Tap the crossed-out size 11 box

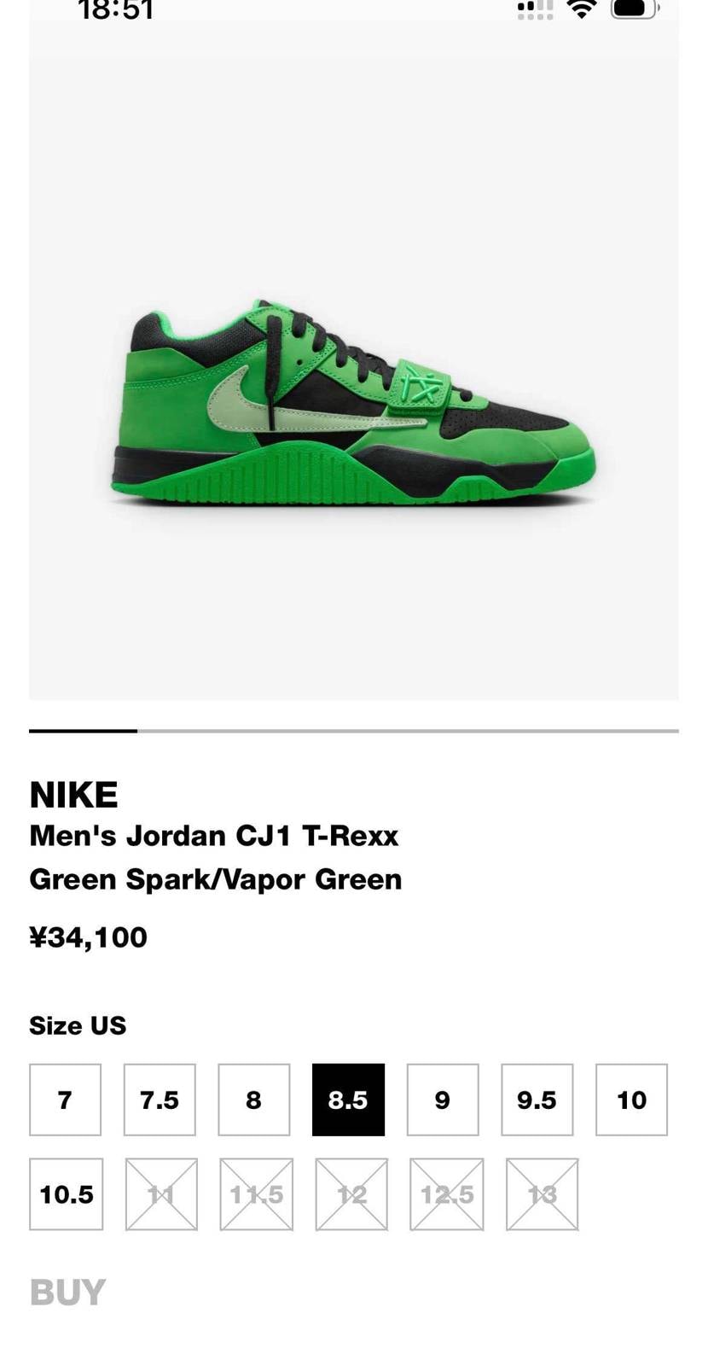click(161, 1194)
